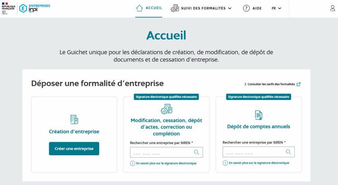Click the house icon beside Accueil
The width and height of the screenshot is (338, 185).
pyautogui.click(x=139, y=8)
